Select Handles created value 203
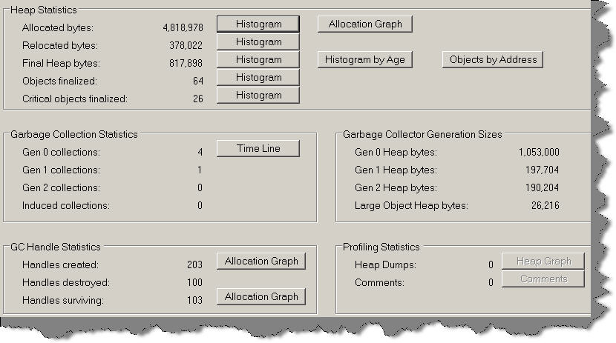The width and height of the screenshot is (616, 343). coord(195,265)
